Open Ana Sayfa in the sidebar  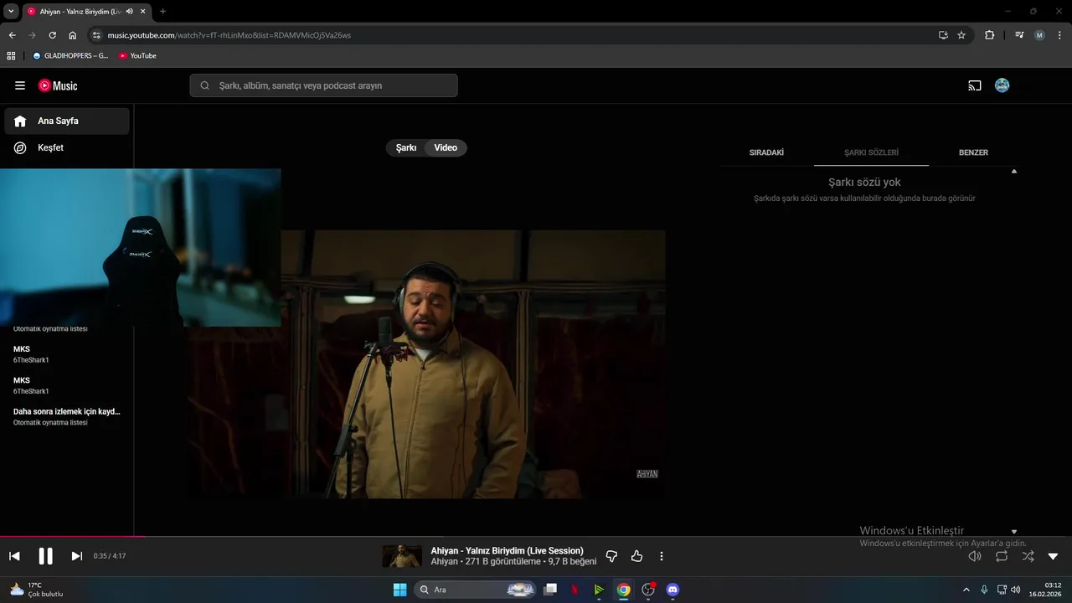click(67, 121)
